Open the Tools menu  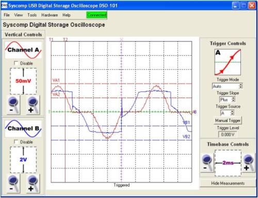point(32,15)
